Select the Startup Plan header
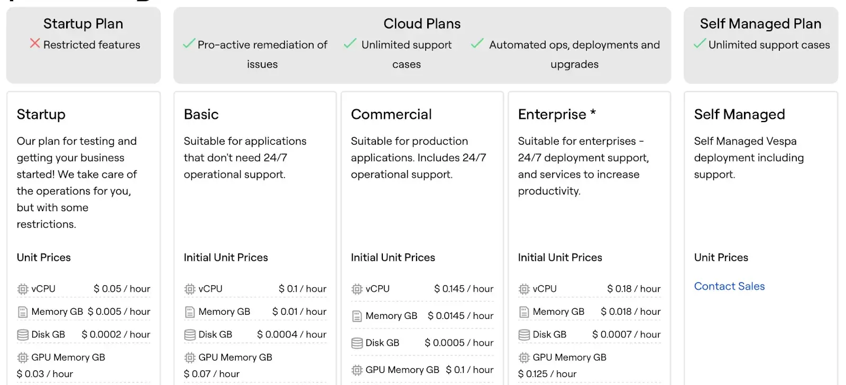The width and height of the screenshot is (846, 385). coord(83,24)
